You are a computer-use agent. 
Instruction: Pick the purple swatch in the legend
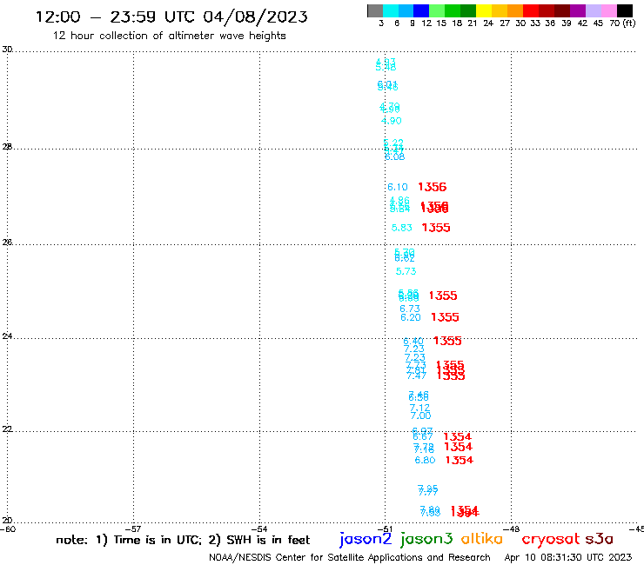[x=578, y=10]
